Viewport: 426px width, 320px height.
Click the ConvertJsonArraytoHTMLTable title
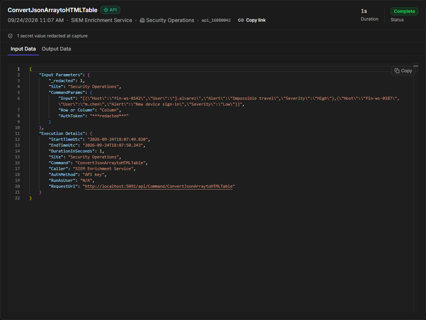(52, 10)
